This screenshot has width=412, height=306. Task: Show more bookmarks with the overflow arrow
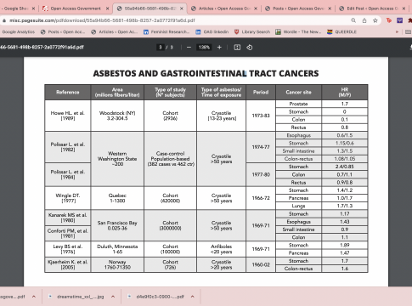click(397, 32)
